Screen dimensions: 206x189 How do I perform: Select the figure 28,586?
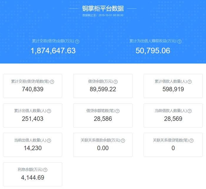pyautogui.click(x=103, y=119)
